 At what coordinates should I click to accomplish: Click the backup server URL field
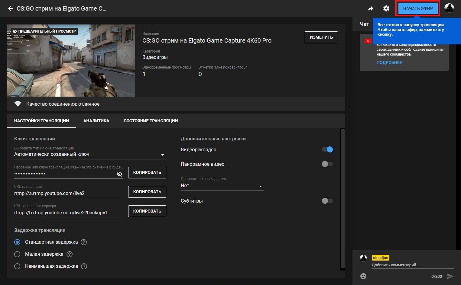tap(69, 213)
